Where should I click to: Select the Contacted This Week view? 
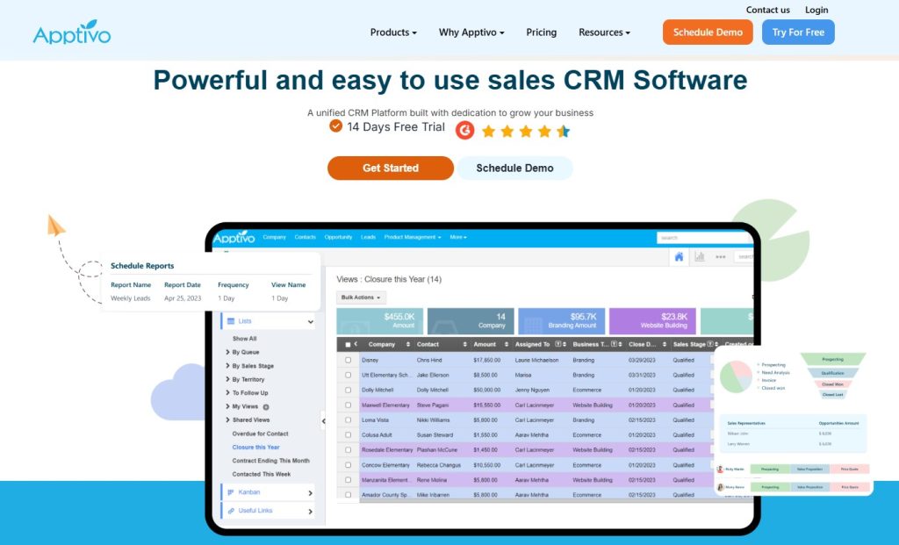tap(262, 475)
